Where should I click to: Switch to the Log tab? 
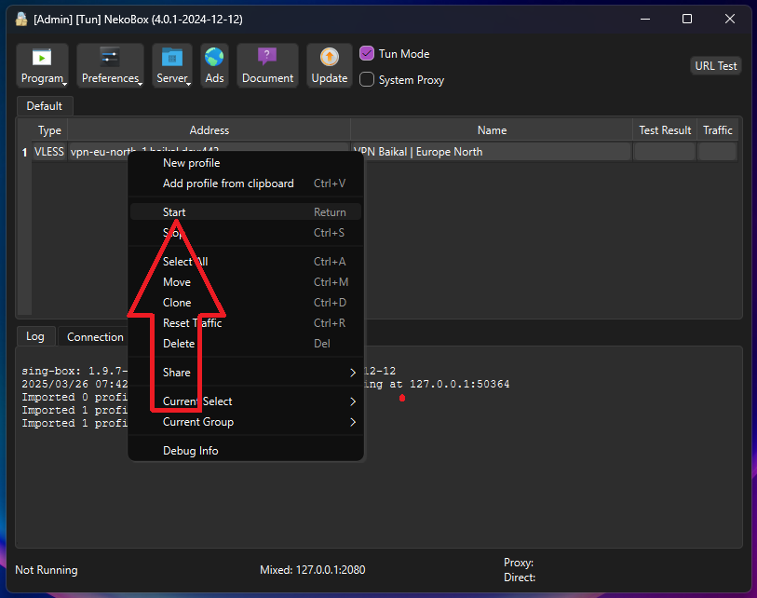[x=35, y=336]
